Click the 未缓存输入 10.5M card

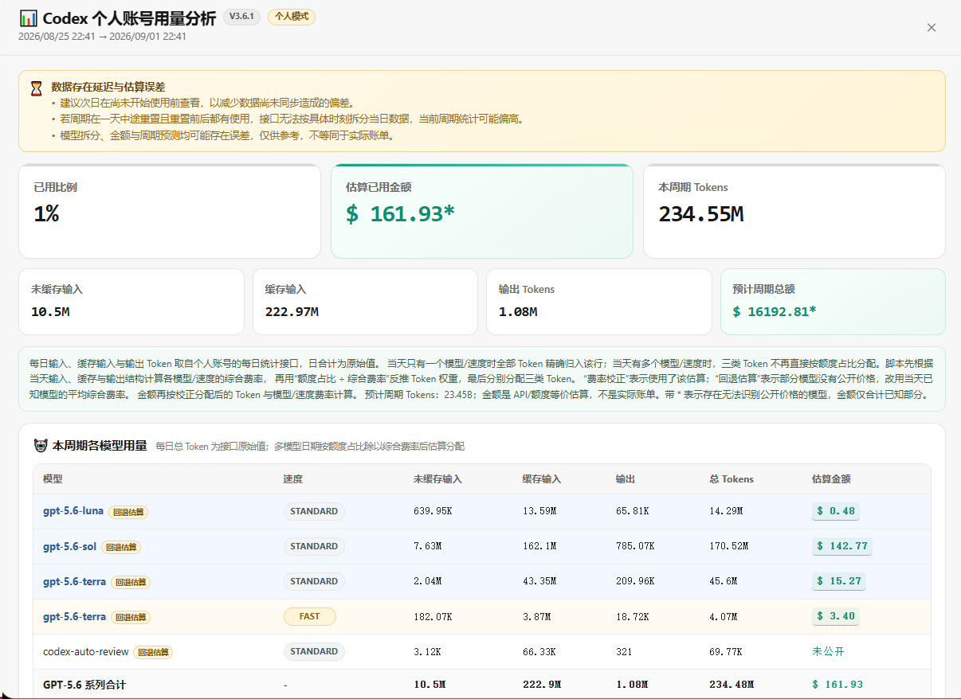pos(131,302)
